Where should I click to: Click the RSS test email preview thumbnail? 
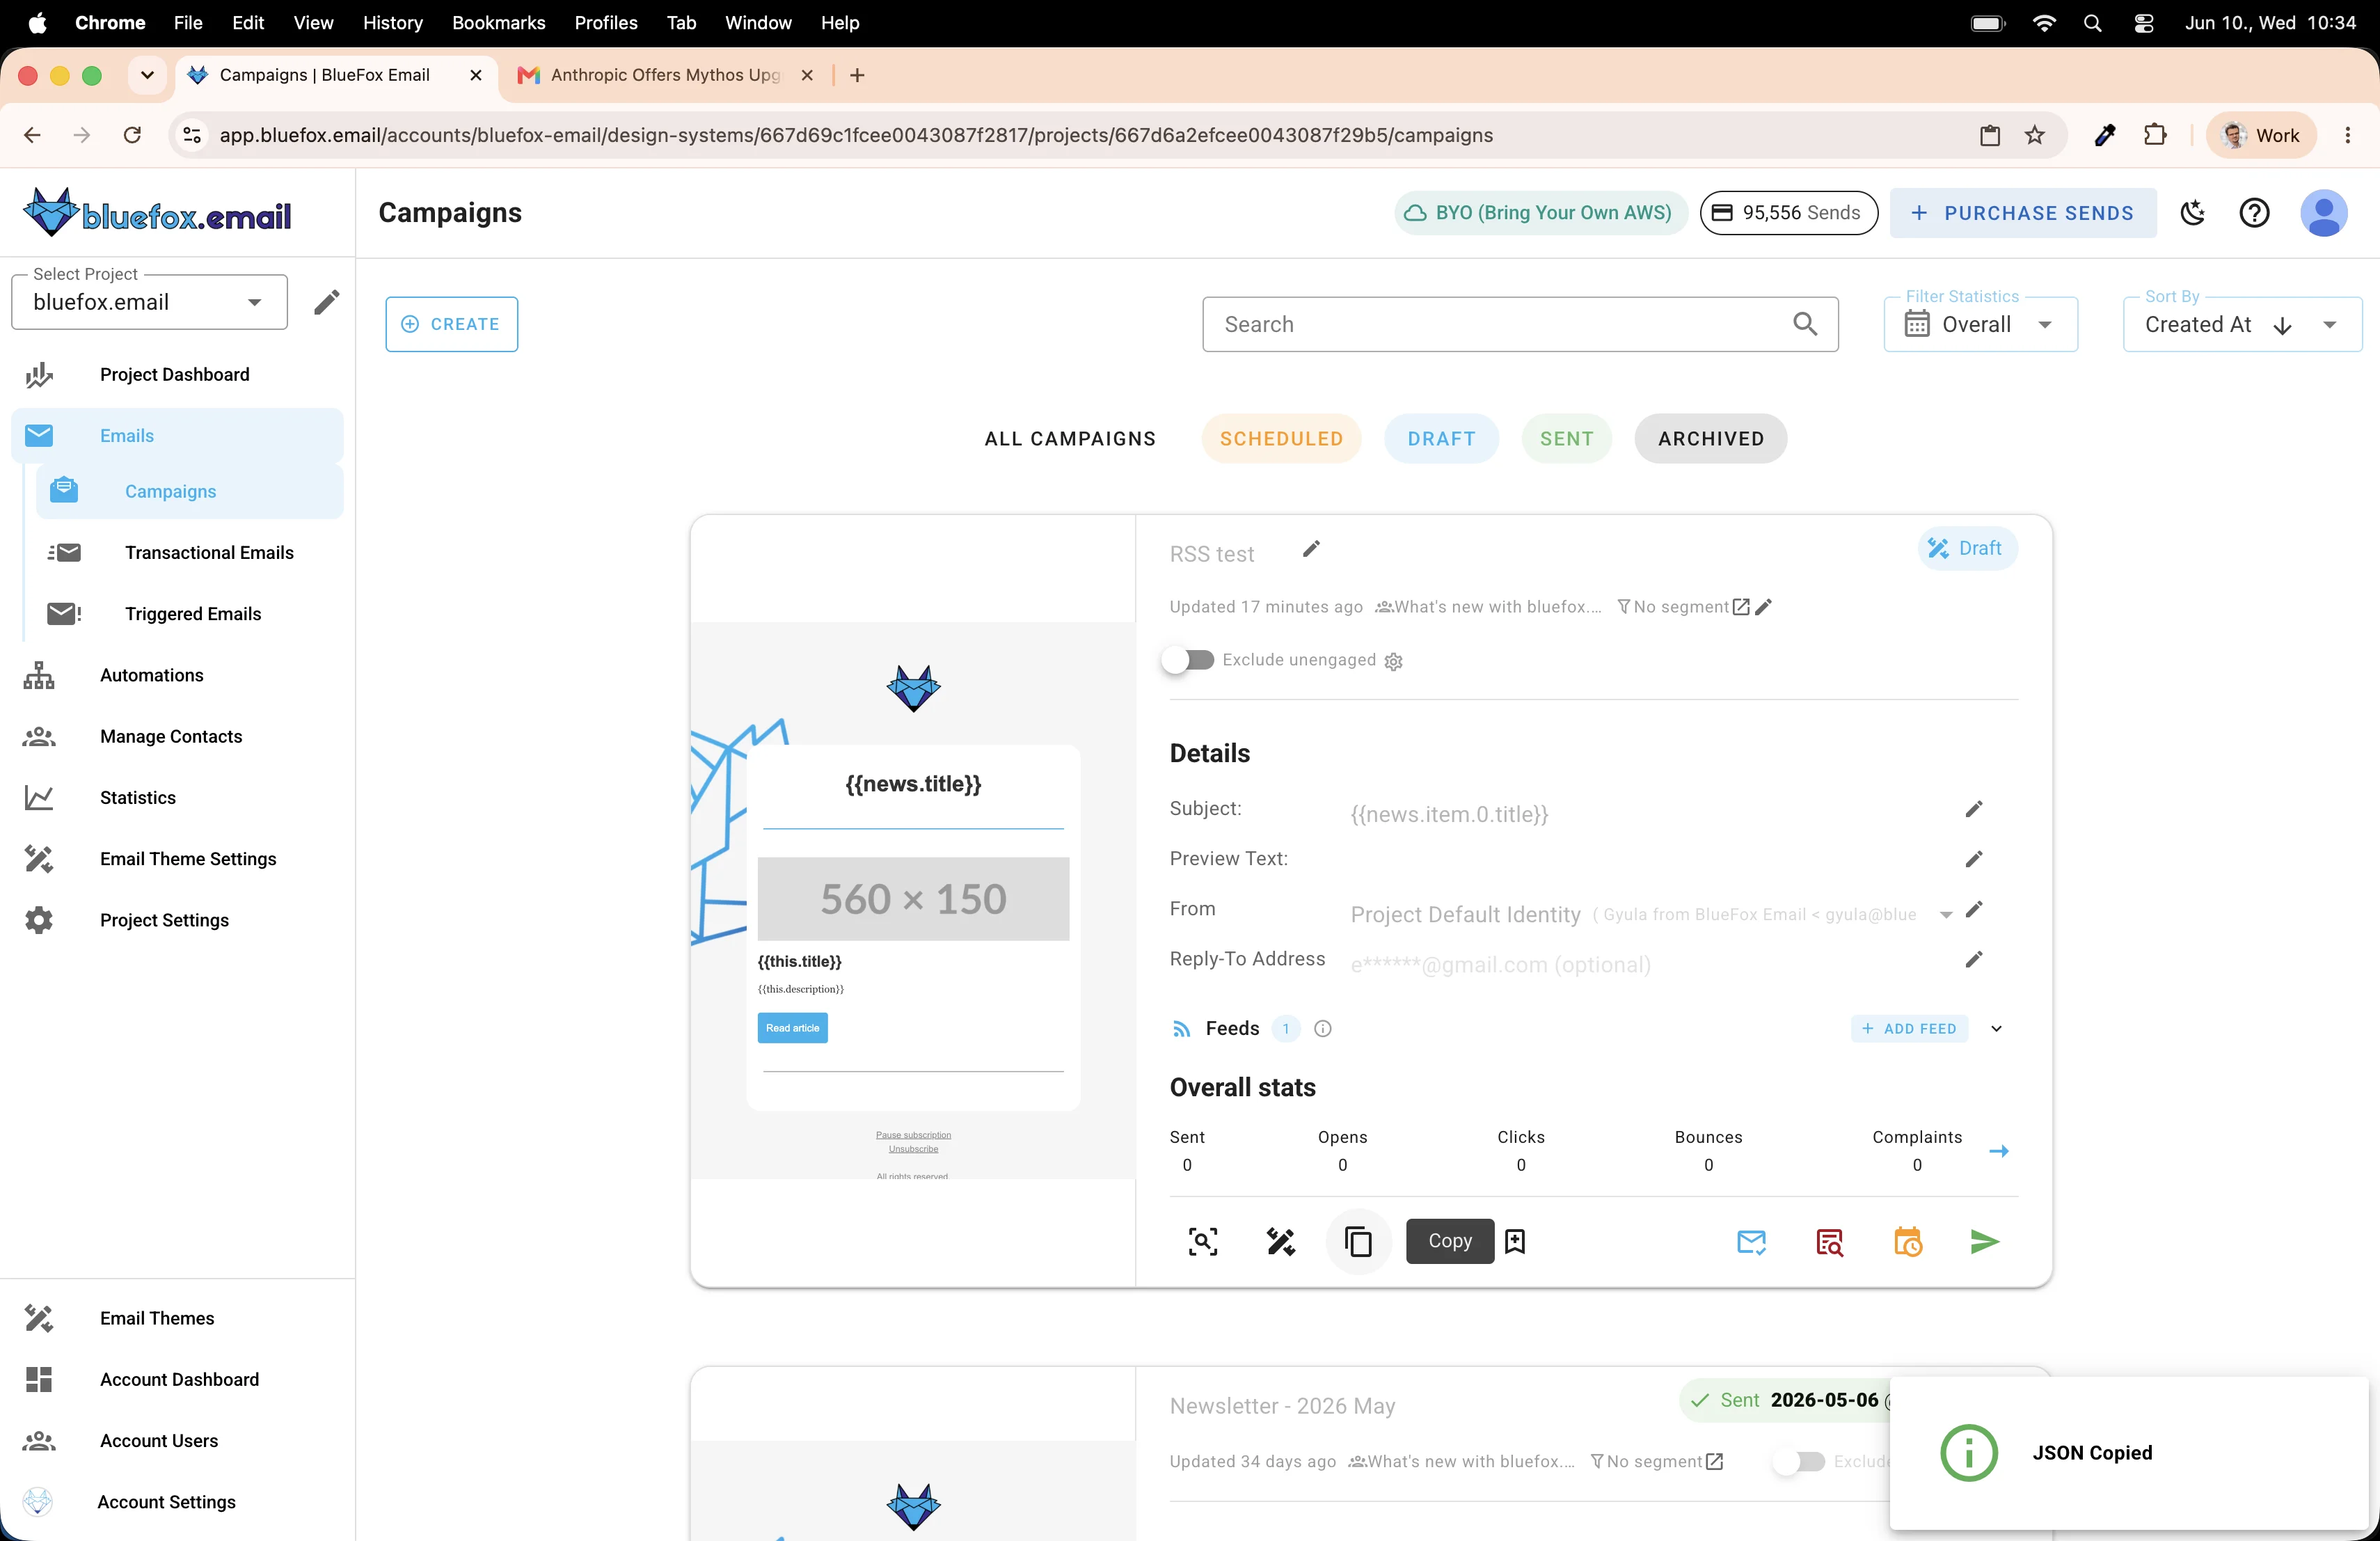point(913,900)
